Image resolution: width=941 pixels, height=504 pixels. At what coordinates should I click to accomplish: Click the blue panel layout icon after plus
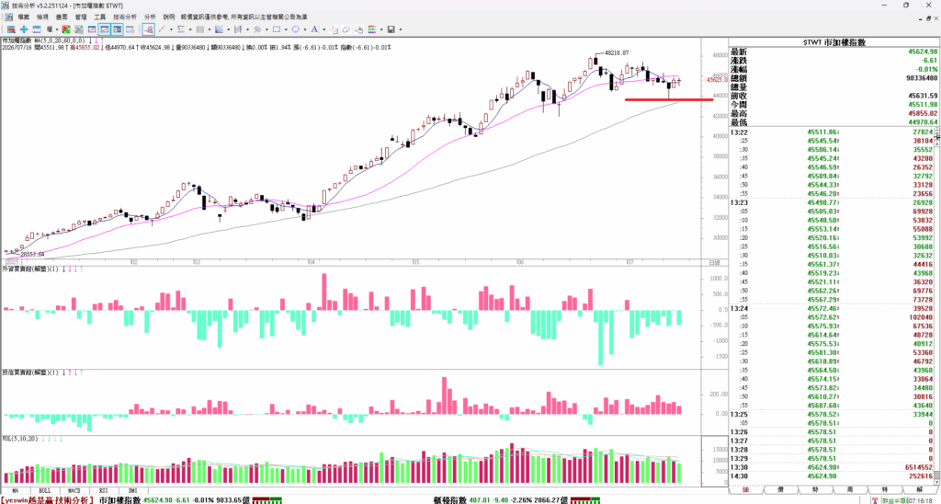(37, 29)
